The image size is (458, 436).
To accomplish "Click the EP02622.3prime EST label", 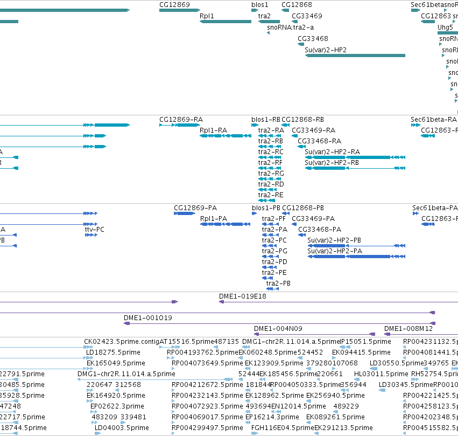I will coord(117,406).
